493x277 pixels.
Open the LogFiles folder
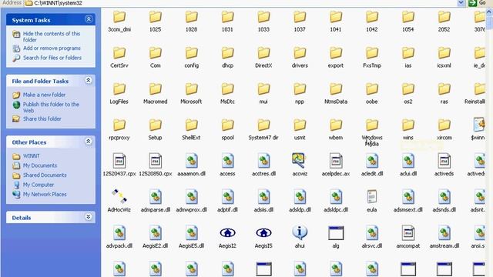coord(119,89)
